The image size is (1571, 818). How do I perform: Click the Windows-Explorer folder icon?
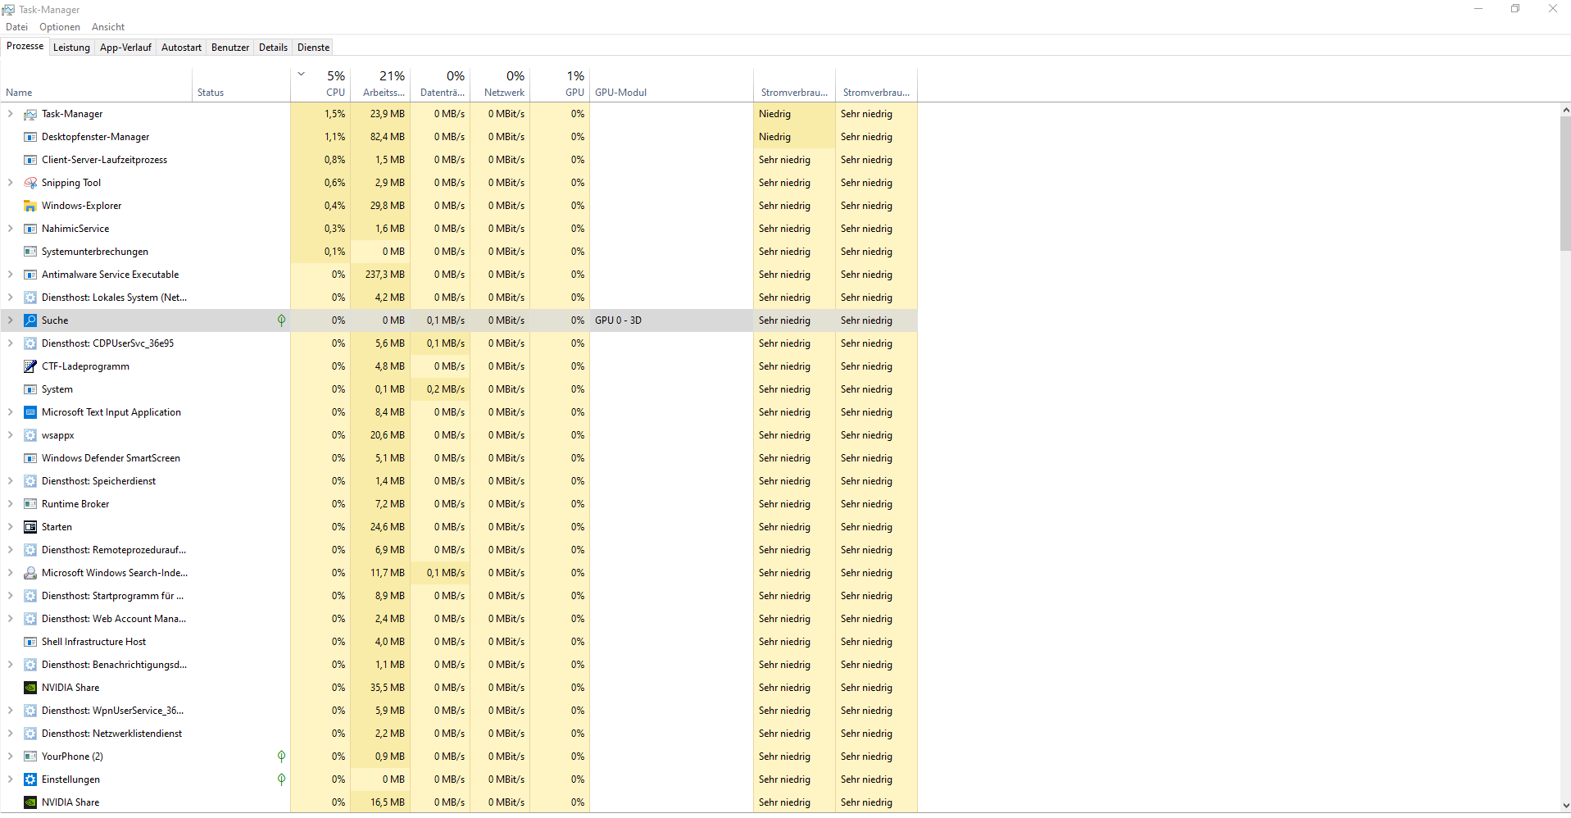point(30,206)
